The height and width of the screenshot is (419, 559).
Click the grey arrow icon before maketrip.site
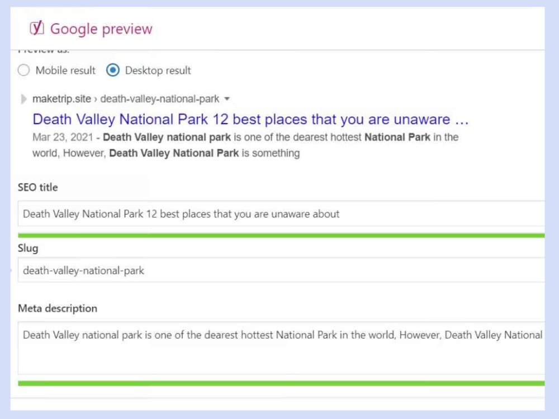tap(23, 99)
